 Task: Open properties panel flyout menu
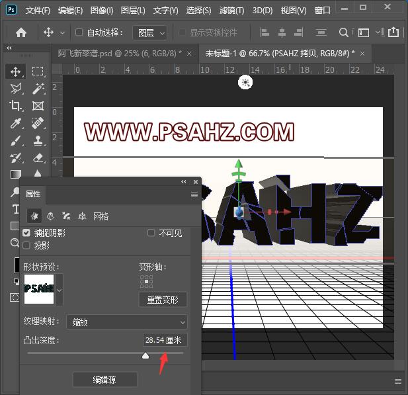pos(194,195)
